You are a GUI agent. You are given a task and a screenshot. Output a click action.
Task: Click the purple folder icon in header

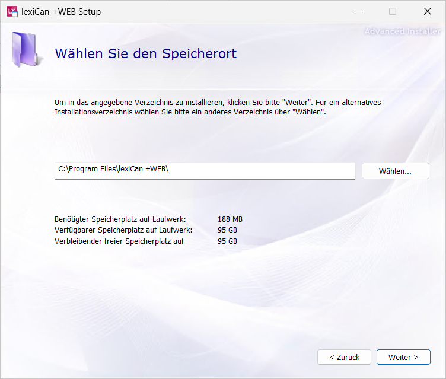[24, 50]
